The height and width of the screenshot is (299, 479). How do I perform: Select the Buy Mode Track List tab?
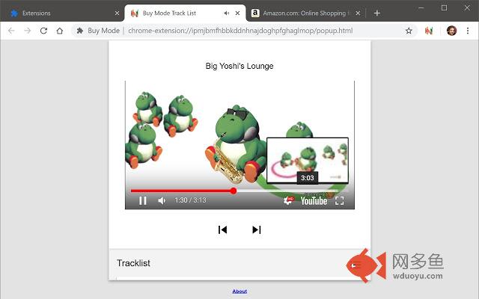click(x=185, y=13)
